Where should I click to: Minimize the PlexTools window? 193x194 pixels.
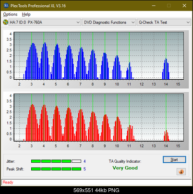click(154, 6)
